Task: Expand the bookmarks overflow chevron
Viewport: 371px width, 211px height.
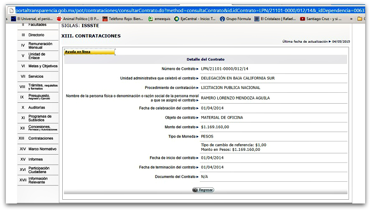Action: [351, 19]
